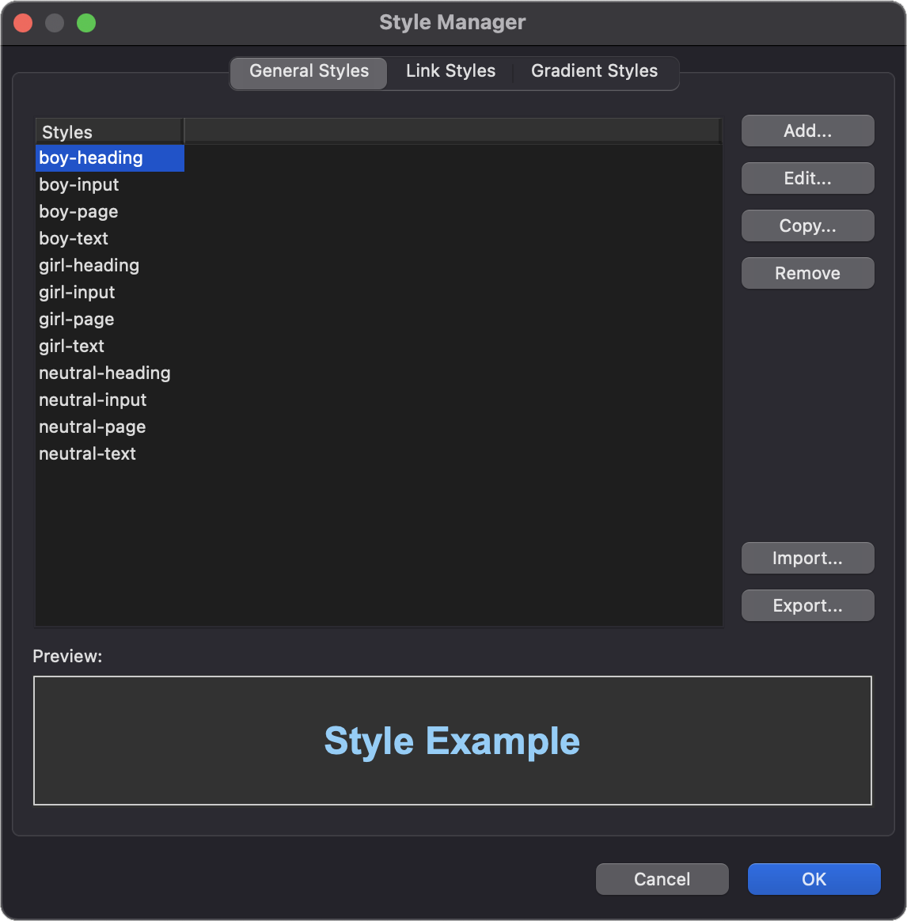Select the girl-heading style
The image size is (907, 921).
[x=89, y=266]
